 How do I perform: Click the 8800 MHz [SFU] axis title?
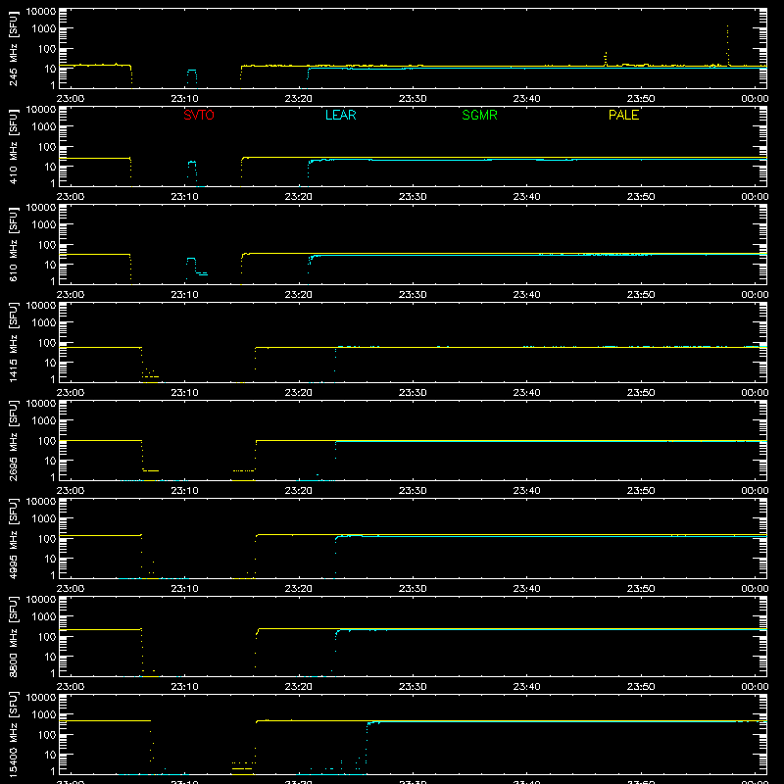(14, 636)
